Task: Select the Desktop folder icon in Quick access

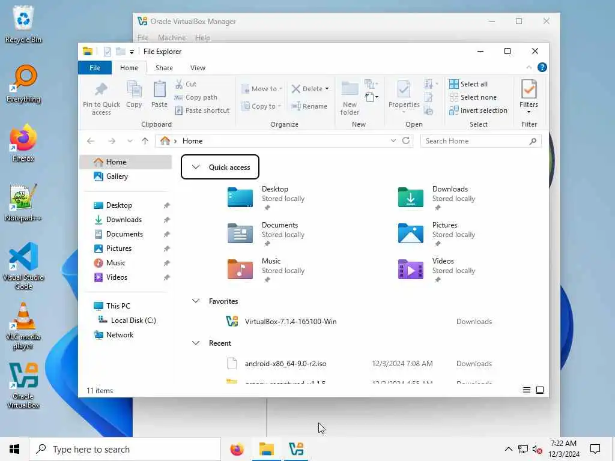Action: pos(240,197)
